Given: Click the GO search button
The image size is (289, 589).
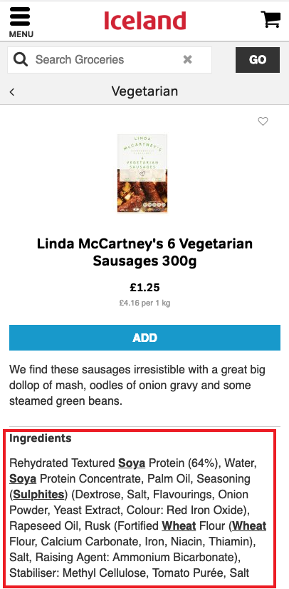Looking at the screenshot, I should pyautogui.click(x=258, y=60).
